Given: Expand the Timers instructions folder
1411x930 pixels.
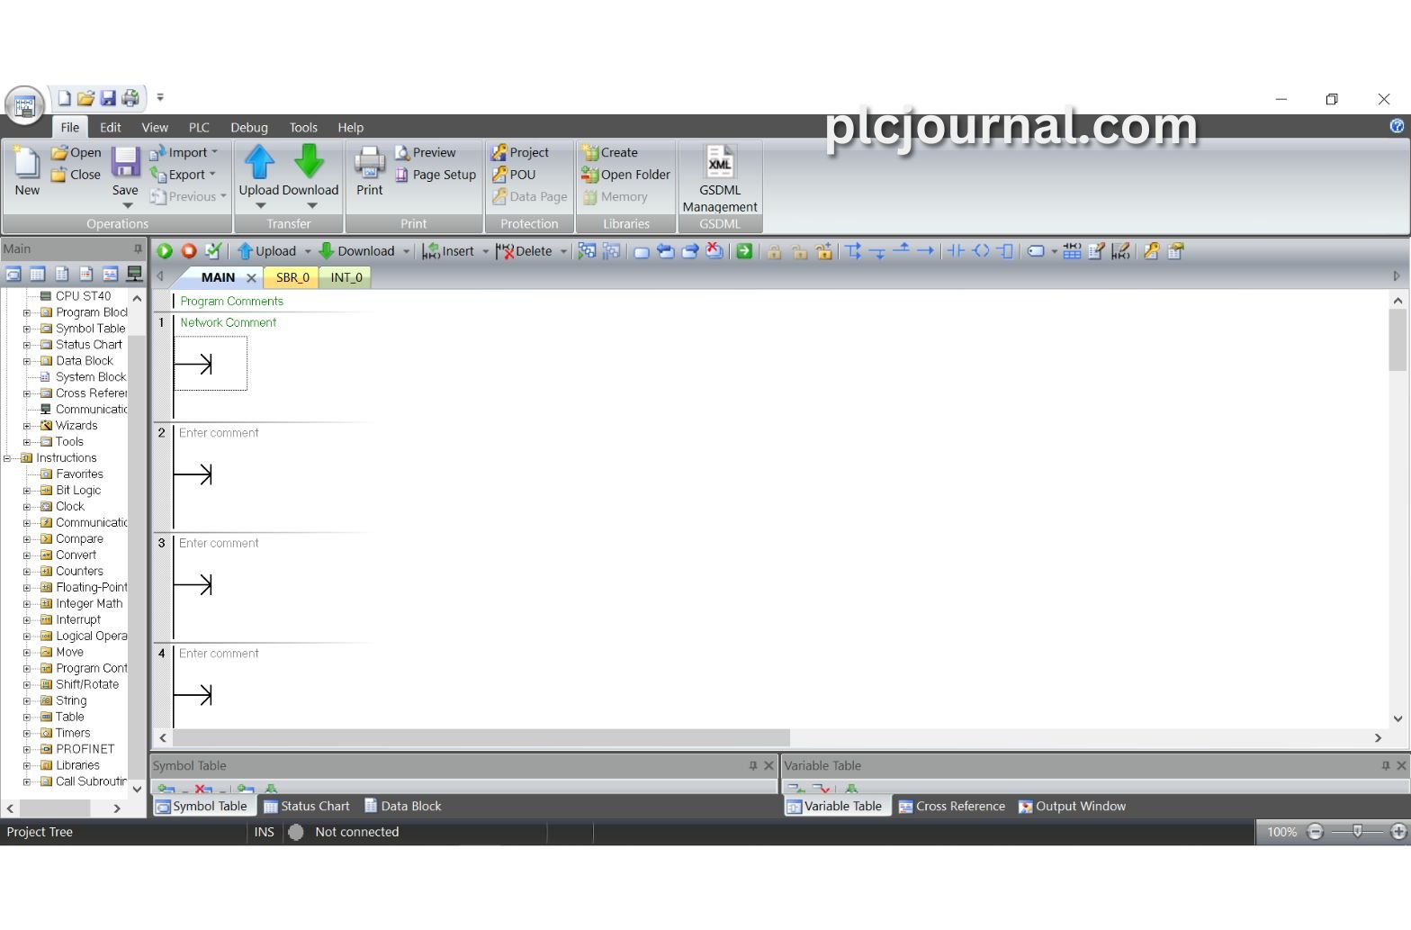Looking at the screenshot, I should pos(27,734).
